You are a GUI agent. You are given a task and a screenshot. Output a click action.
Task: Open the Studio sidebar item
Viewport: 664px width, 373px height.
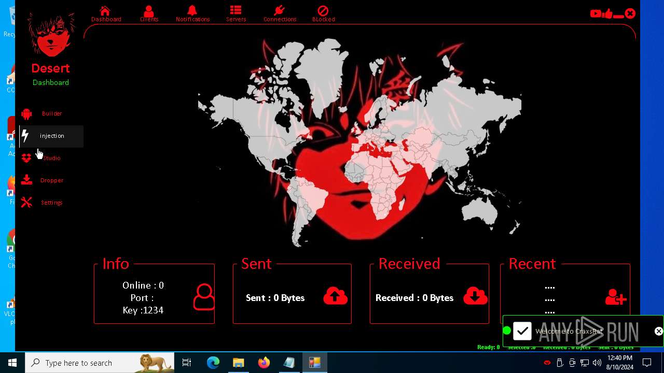click(x=51, y=158)
